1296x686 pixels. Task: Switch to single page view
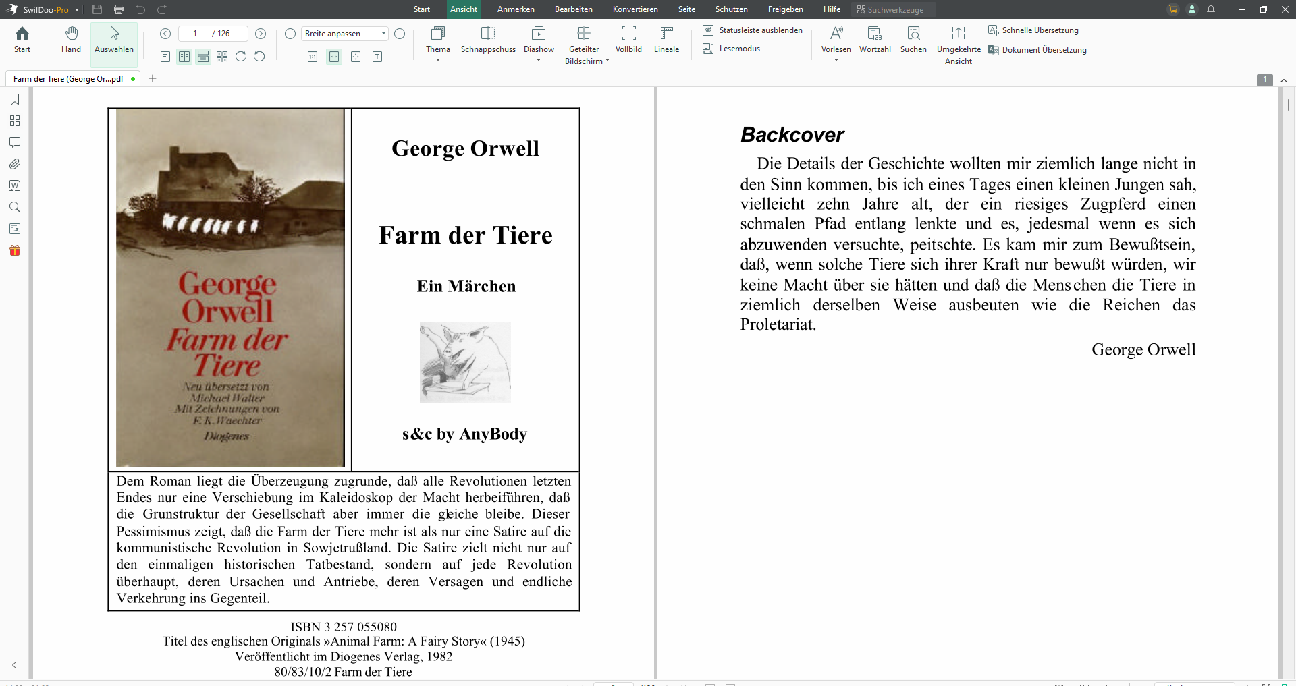pos(165,57)
